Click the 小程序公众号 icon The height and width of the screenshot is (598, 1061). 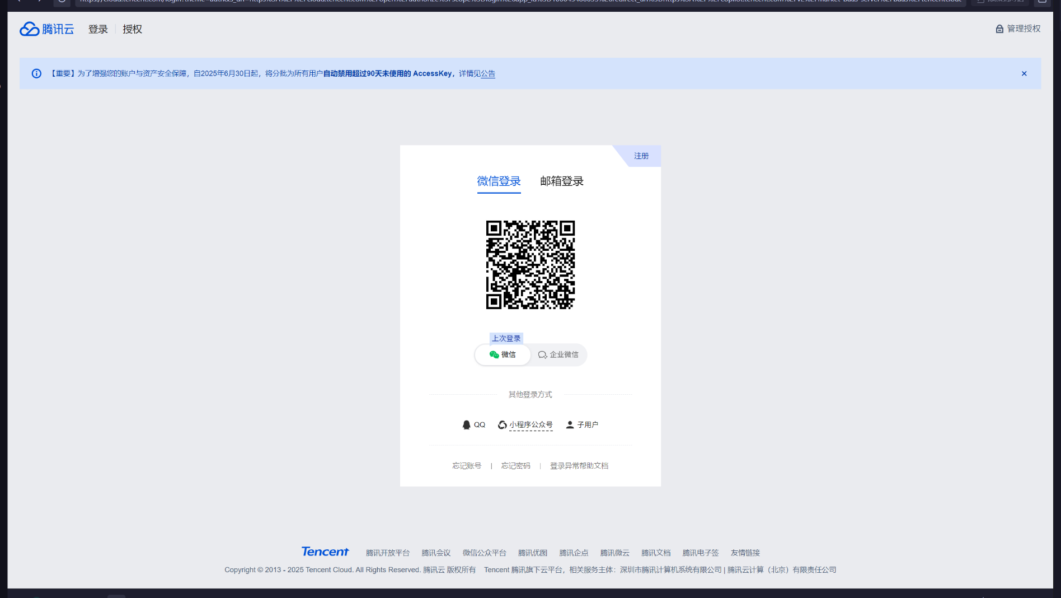(503, 425)
